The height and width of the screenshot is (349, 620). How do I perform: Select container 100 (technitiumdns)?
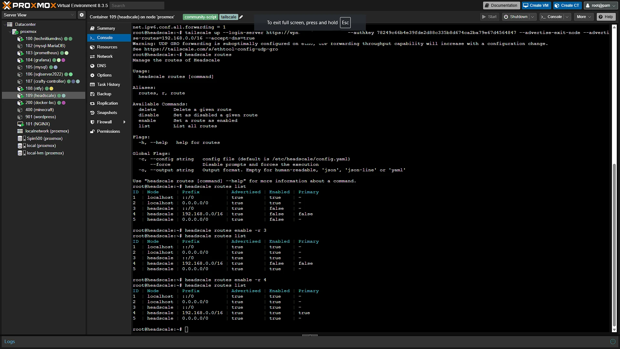44,39
